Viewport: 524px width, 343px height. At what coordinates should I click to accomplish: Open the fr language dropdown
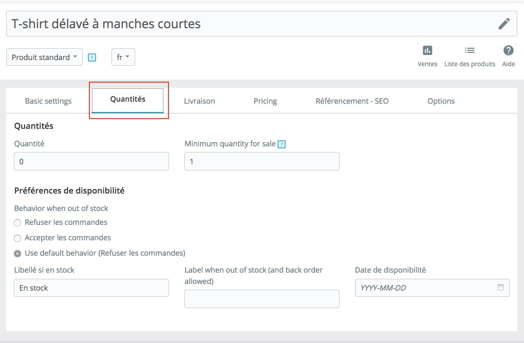[x=123, y=57]
